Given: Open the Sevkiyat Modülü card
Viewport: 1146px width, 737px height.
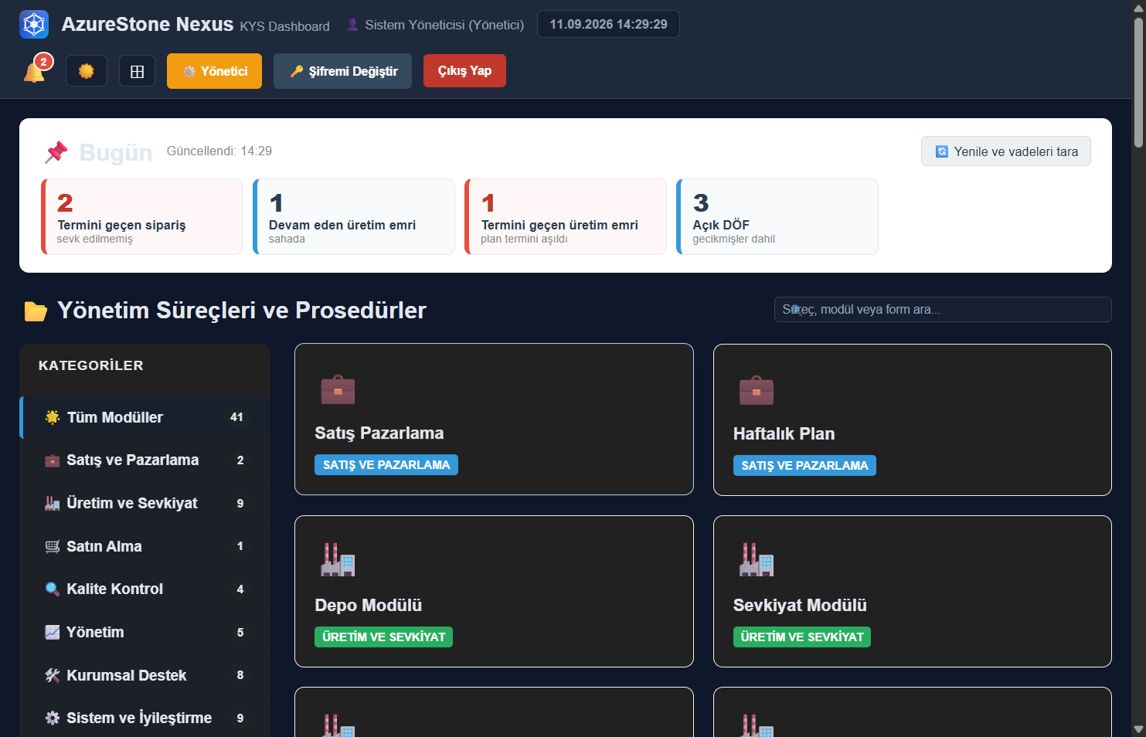Looking at the screenshot, I should coord(913,591).
